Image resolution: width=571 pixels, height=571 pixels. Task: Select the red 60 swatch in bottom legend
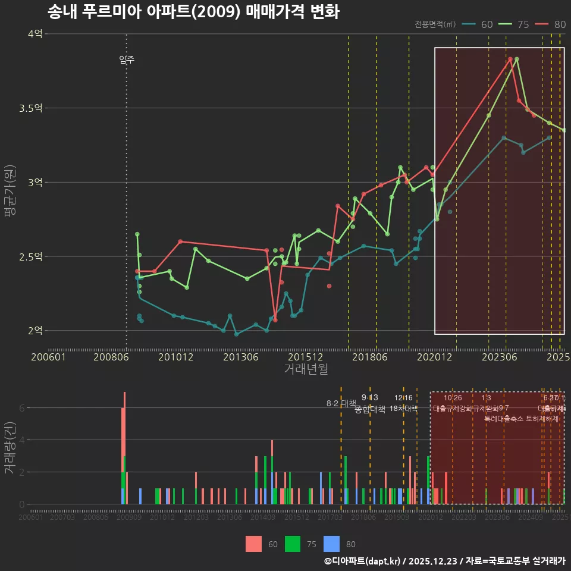[253, 544]
